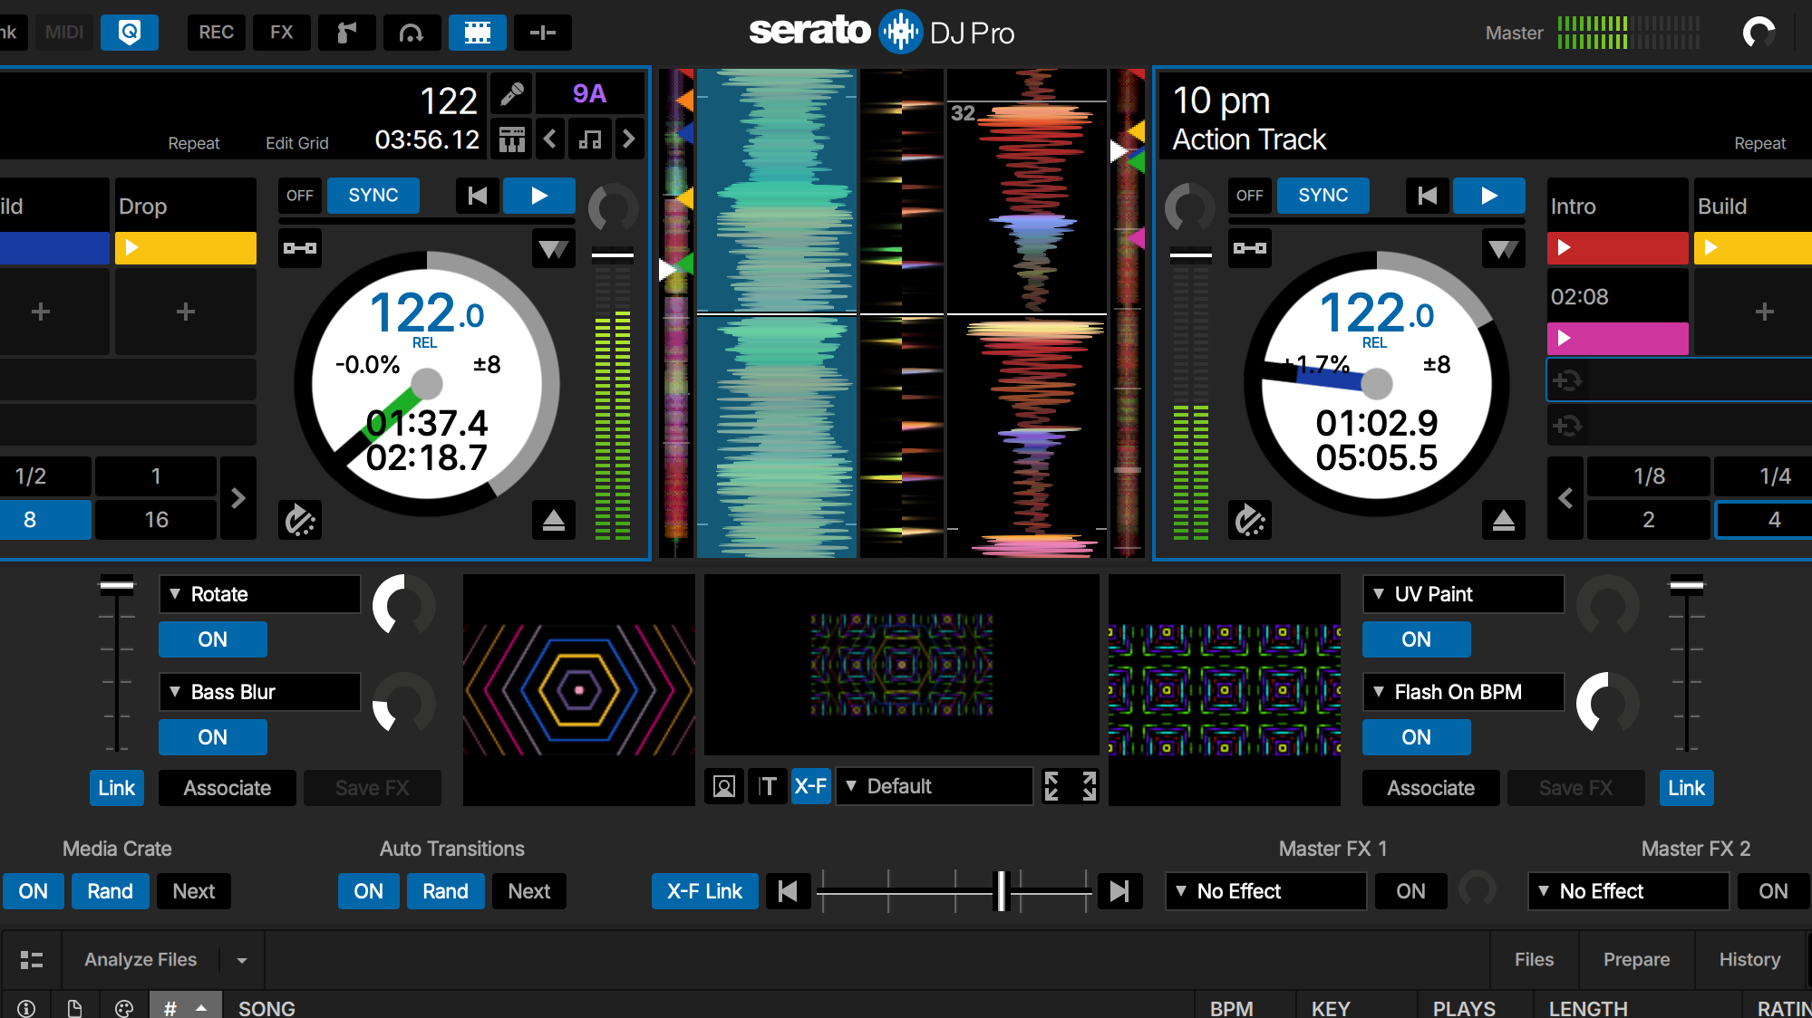Jump to track start on right deck
Image resolution: width=1812 pixels, height=1018 pixels.
click(x=1428, y=196)
